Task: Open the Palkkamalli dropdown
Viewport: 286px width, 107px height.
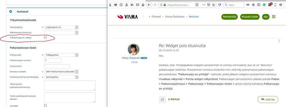Action: (61, 55)
